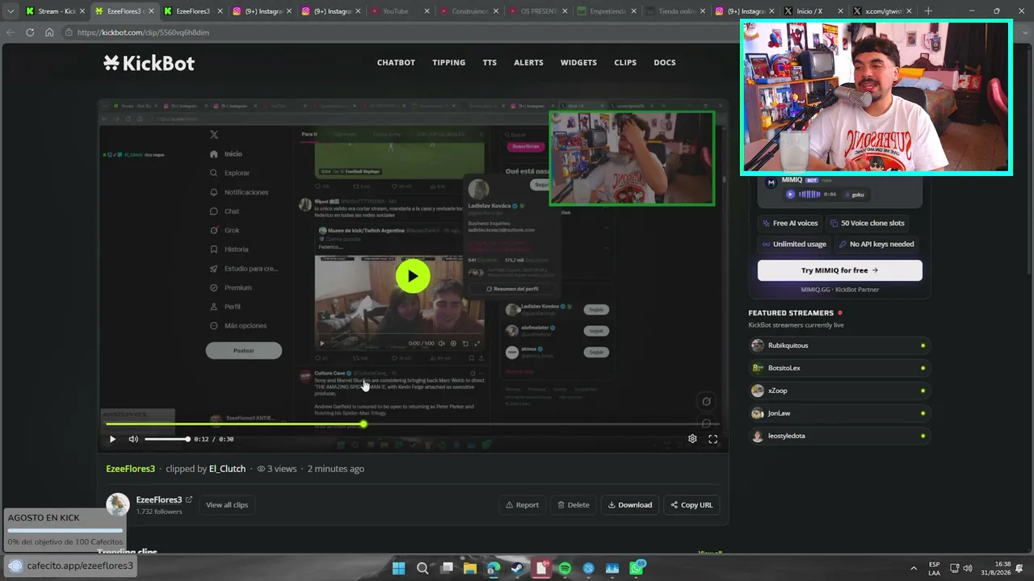This screenshot has height=581, width=1034.
Task: Play the MIMIQ voice sample
Action: click(x=790, y=194)
